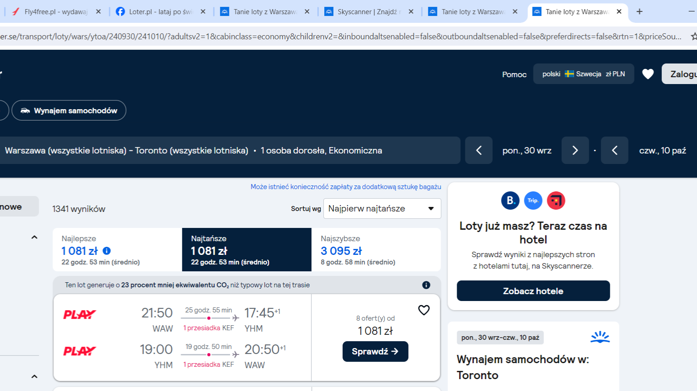Open language, country and currency settings

(x=583, y=74)
